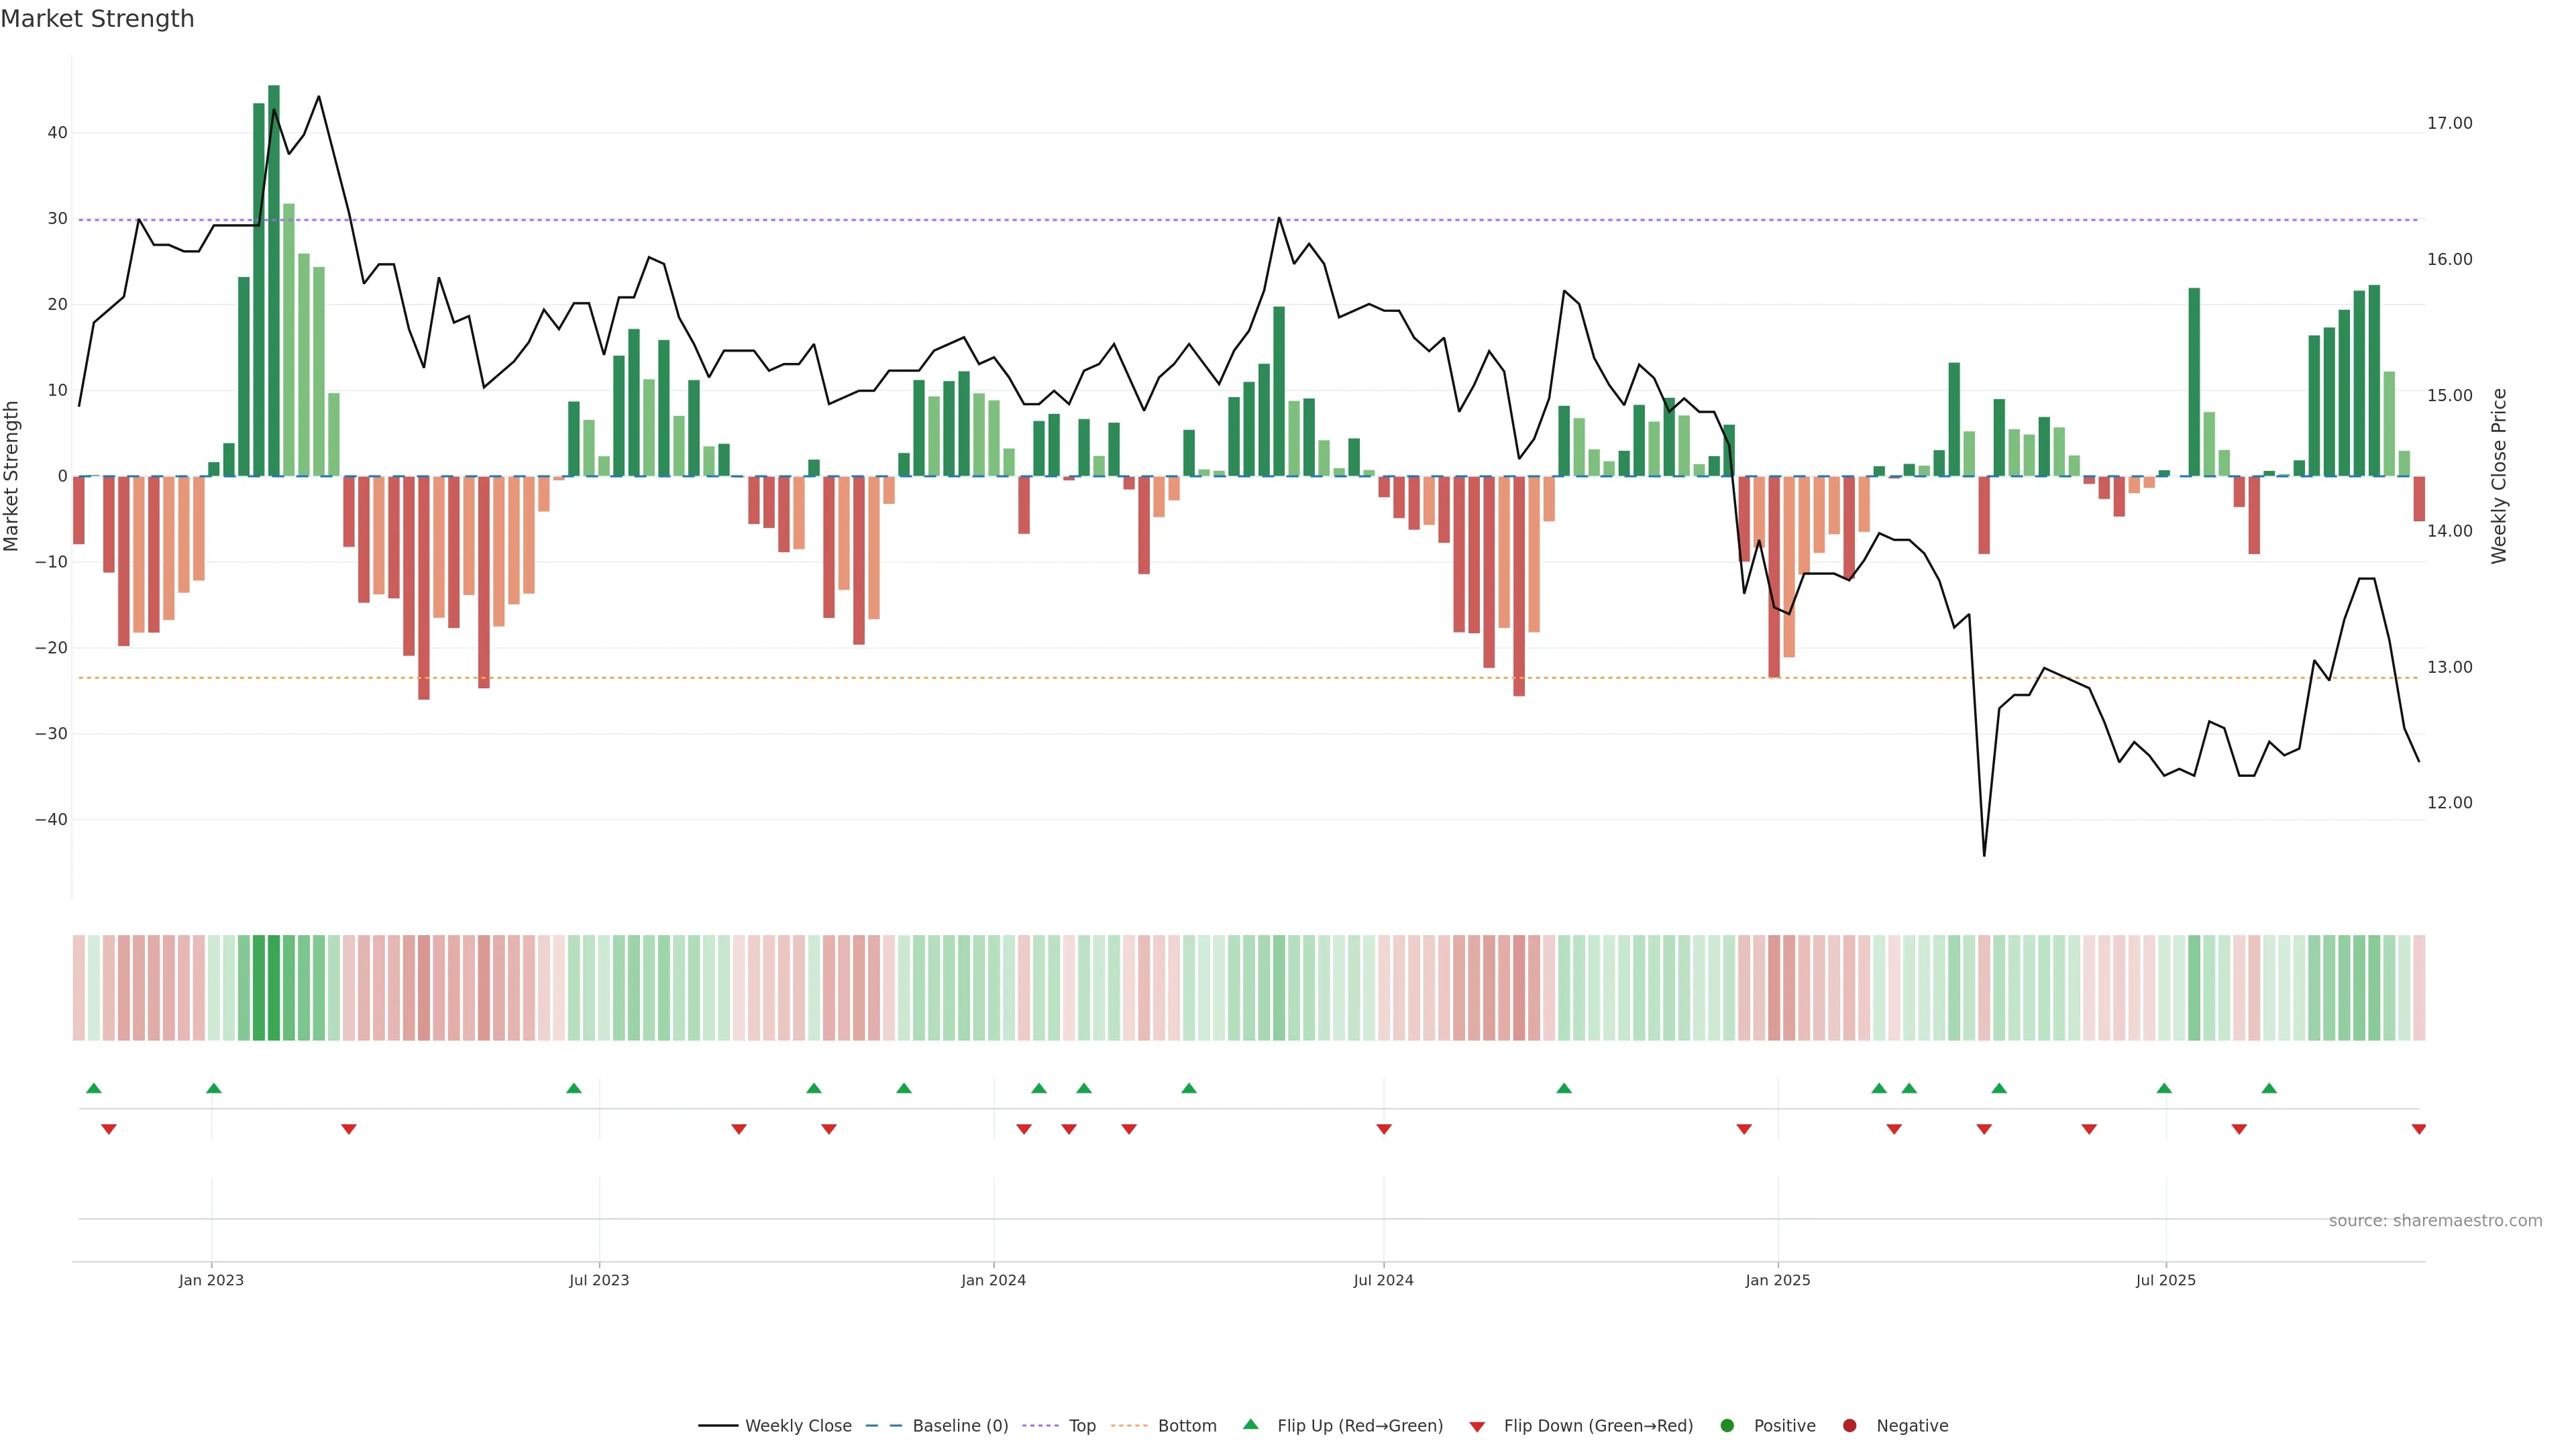
Task: Click the Jul 2025 axis label
Action: (2165, 1280)
